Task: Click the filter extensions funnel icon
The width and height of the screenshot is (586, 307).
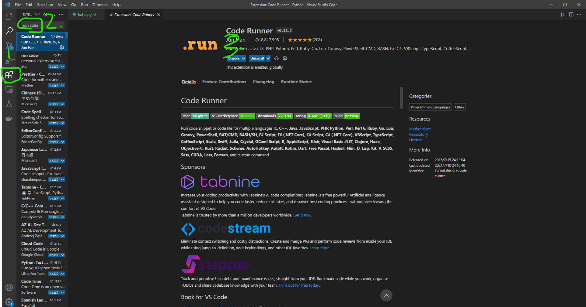Action: [x=37, y=15]
